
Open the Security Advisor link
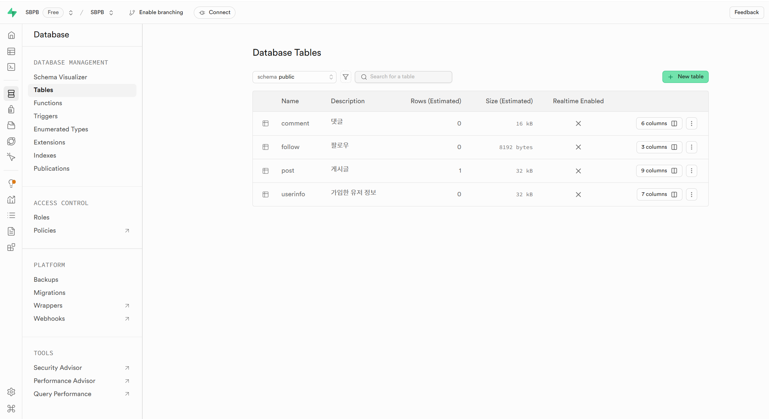click(58, 368)
